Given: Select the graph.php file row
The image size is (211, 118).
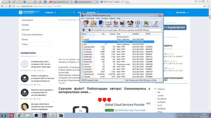Looking at the screenshot, I should [118, 59].
